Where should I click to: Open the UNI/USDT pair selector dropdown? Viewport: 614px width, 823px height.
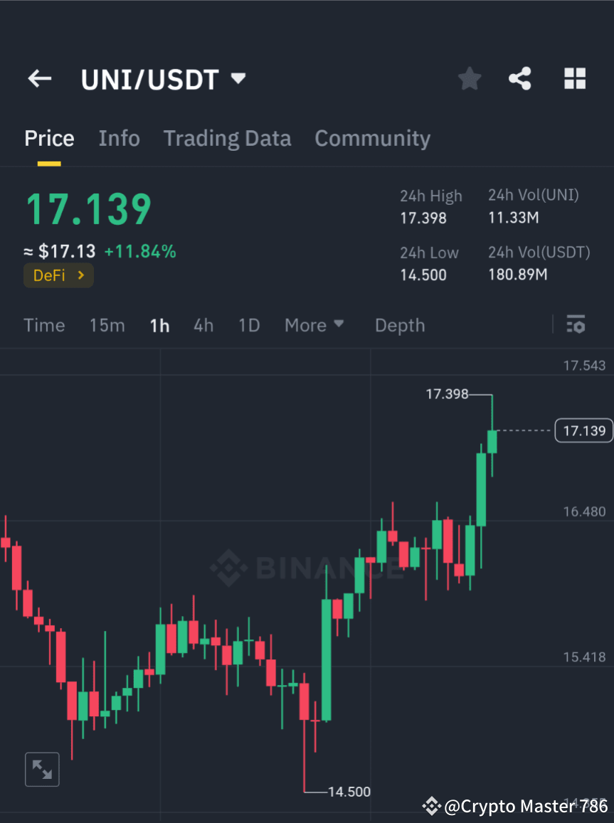[x=238, y=78]
